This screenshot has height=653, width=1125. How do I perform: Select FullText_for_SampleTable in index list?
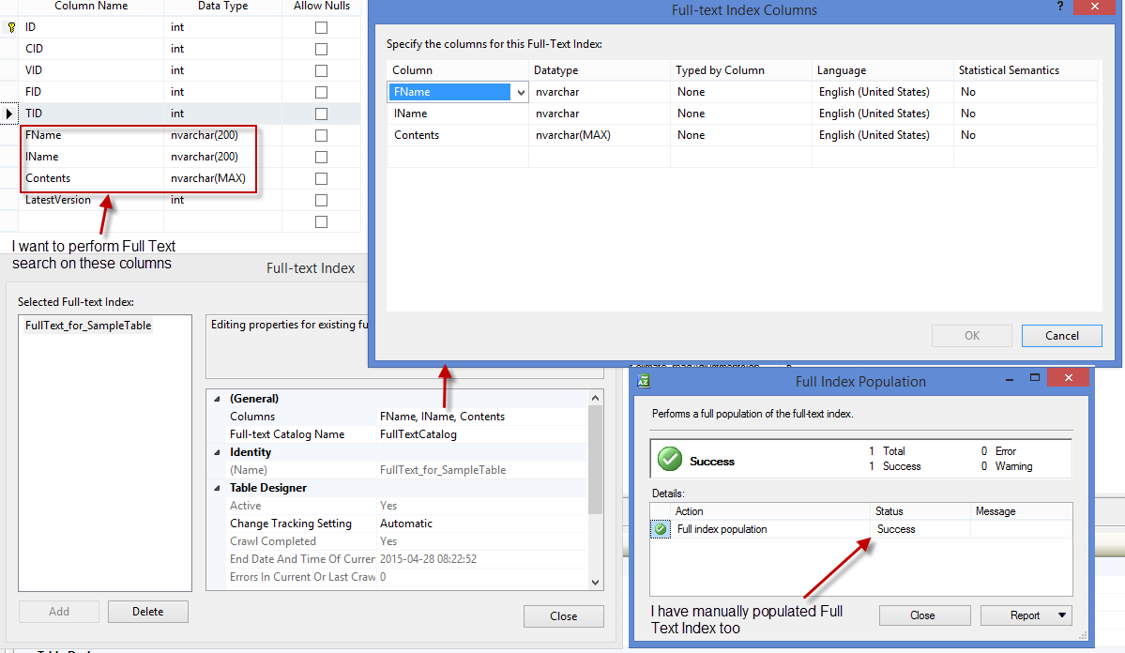click(x=88, y=325)
